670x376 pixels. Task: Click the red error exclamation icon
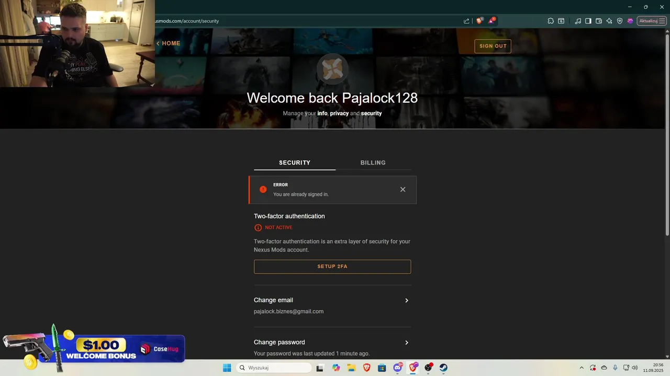coord(263,189)
